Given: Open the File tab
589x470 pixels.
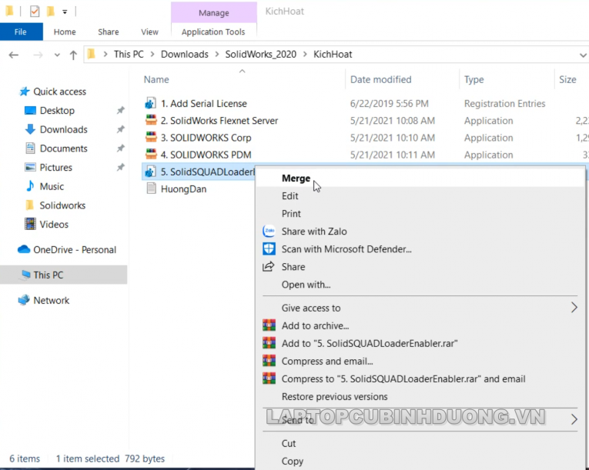Looking at the screenshot, I should pyautogui.click(x=21, y=32).
